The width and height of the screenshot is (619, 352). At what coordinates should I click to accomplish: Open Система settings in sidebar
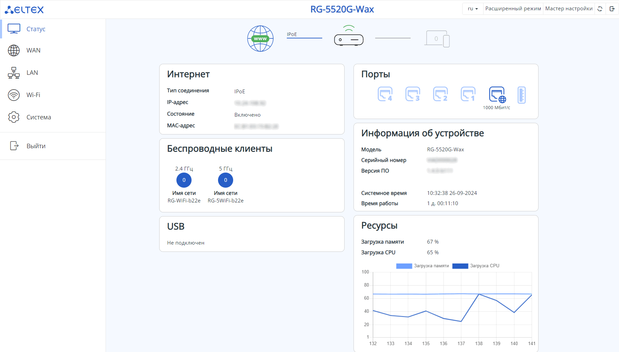tap(39, 117)
